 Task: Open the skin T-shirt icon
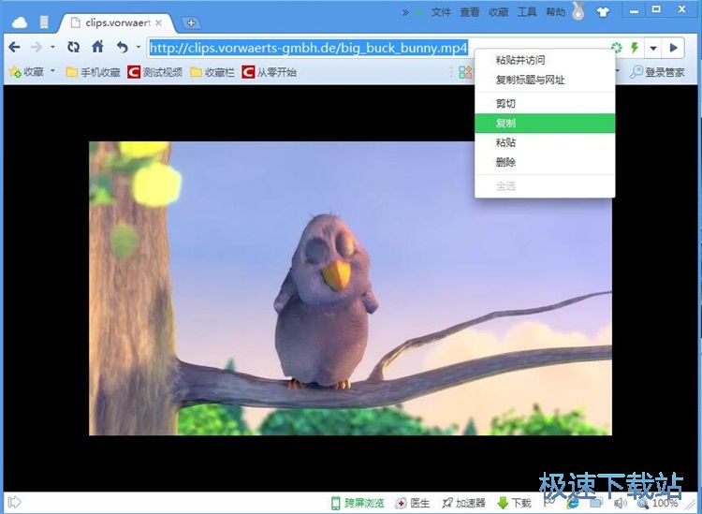[603, 12]
